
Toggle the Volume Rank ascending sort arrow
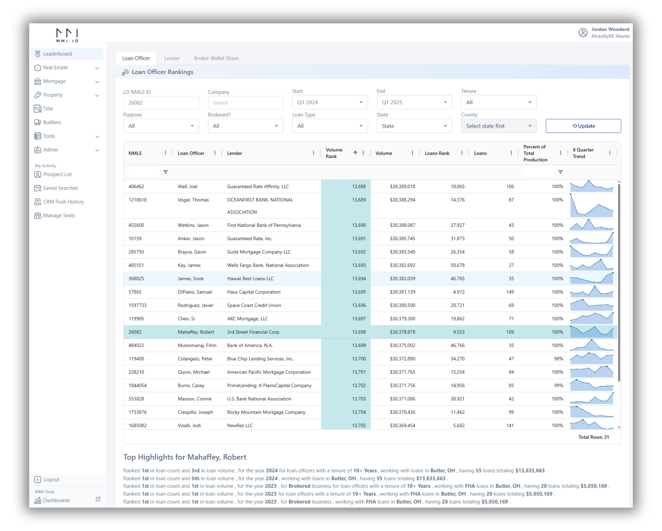[355, 153]
